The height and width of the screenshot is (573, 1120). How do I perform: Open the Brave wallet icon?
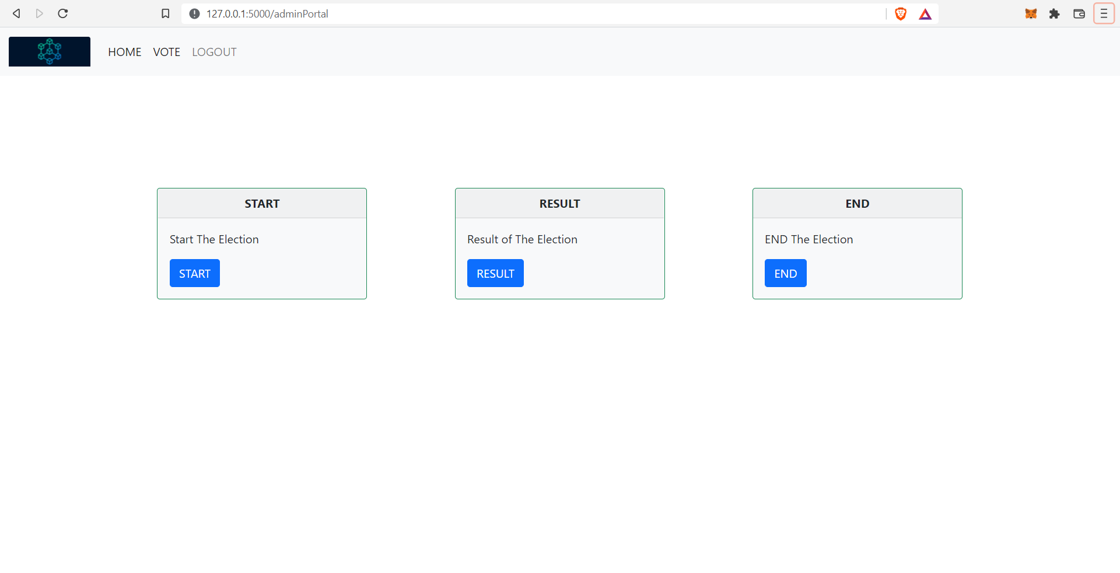pyautogui.click(x=1079, y=13)
